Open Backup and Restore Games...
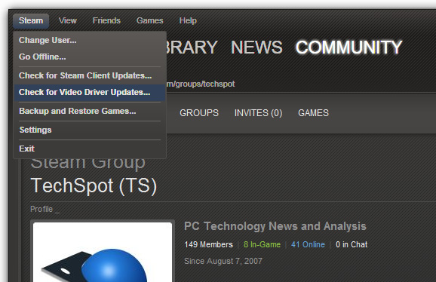 90,111
